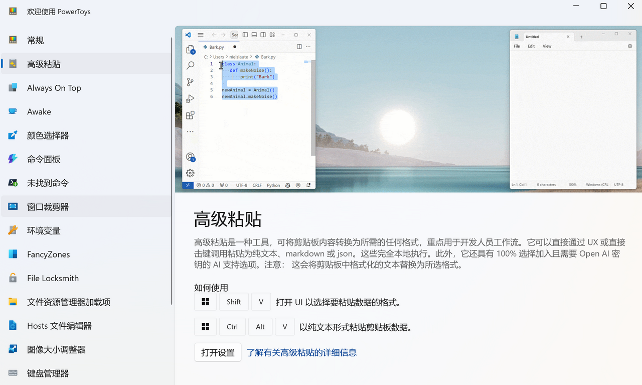Click the split editor icon in VS Code
The height and width of the screenshot is (385, 642).
[299, 46]
